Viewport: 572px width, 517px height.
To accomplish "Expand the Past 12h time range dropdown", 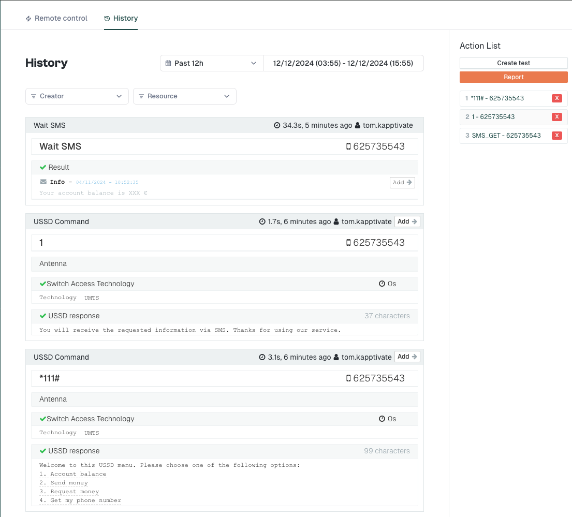I will [x=211, y=63].
